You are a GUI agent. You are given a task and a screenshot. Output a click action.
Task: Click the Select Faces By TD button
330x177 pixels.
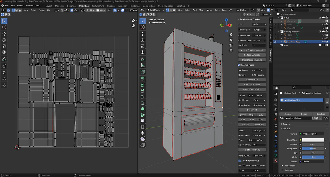coord(252,150)
